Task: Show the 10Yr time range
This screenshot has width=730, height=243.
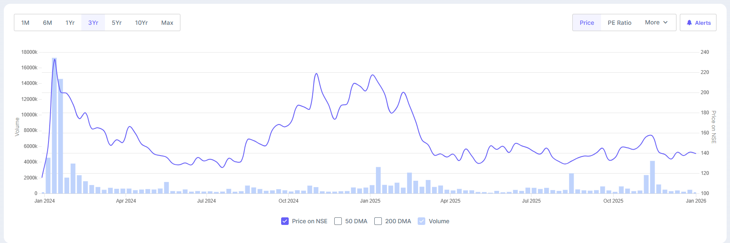Action: [141, 23]
